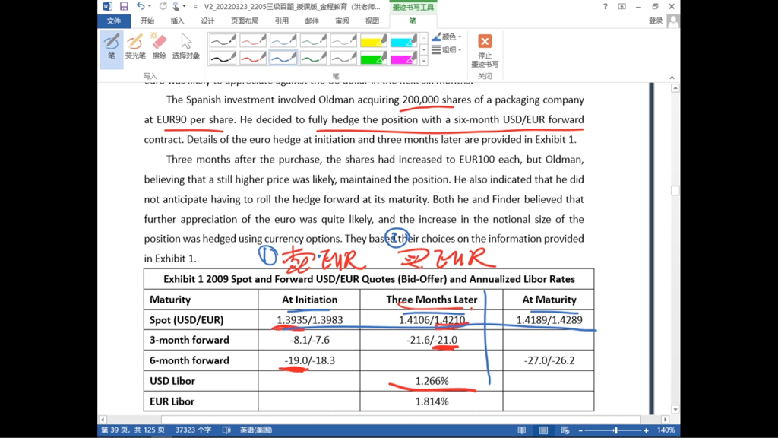
Task: Switch to read mode view in status bar
Action: coord(521,430)
